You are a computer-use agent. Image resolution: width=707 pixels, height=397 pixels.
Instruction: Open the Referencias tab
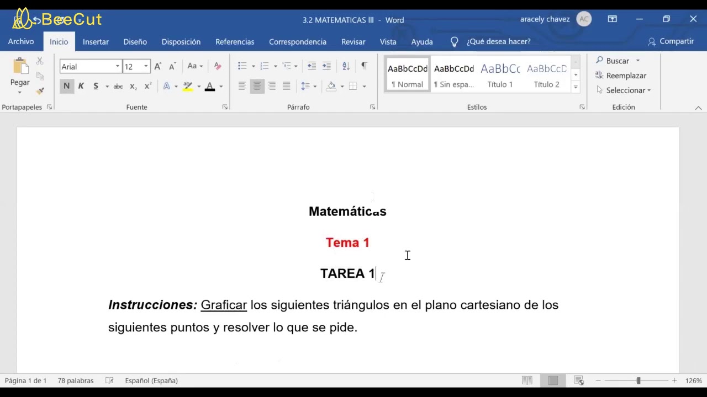click(x=235, y=41)
